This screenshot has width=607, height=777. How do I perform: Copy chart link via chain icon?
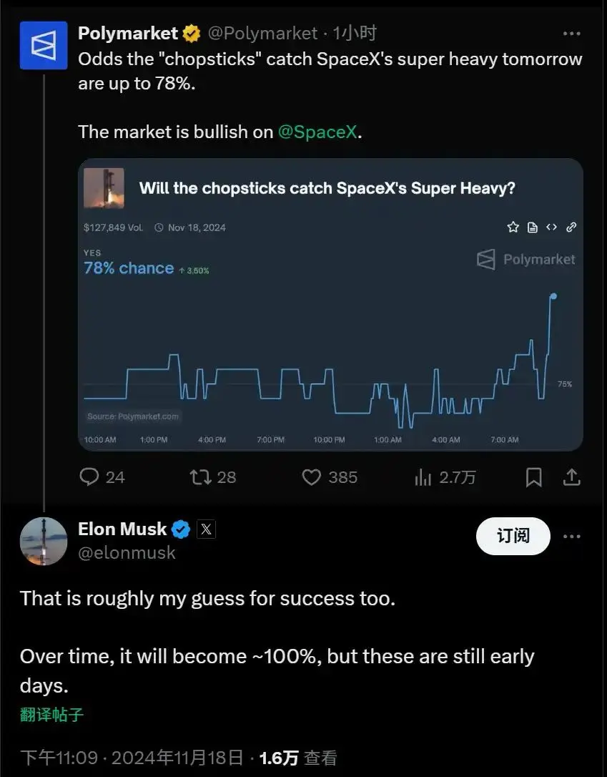571,228
